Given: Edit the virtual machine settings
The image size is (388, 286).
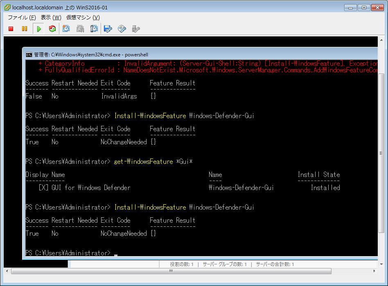Looking at the screenshot, I should point(108,29).
